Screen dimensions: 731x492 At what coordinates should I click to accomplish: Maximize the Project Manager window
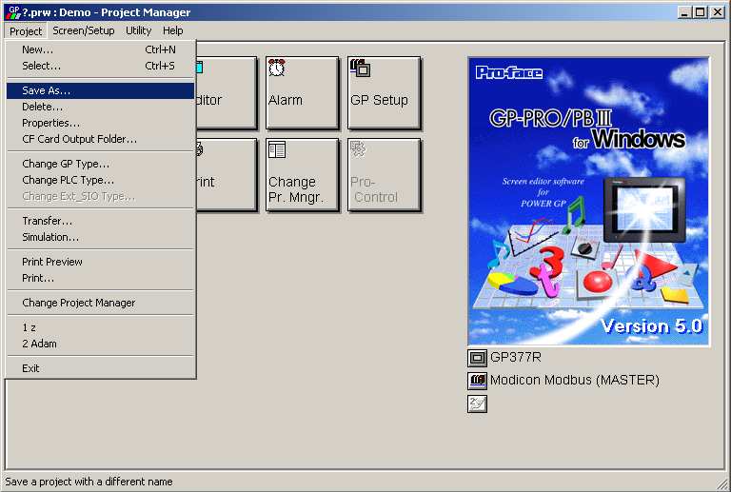pyautogui.click(x=700, y=12)
